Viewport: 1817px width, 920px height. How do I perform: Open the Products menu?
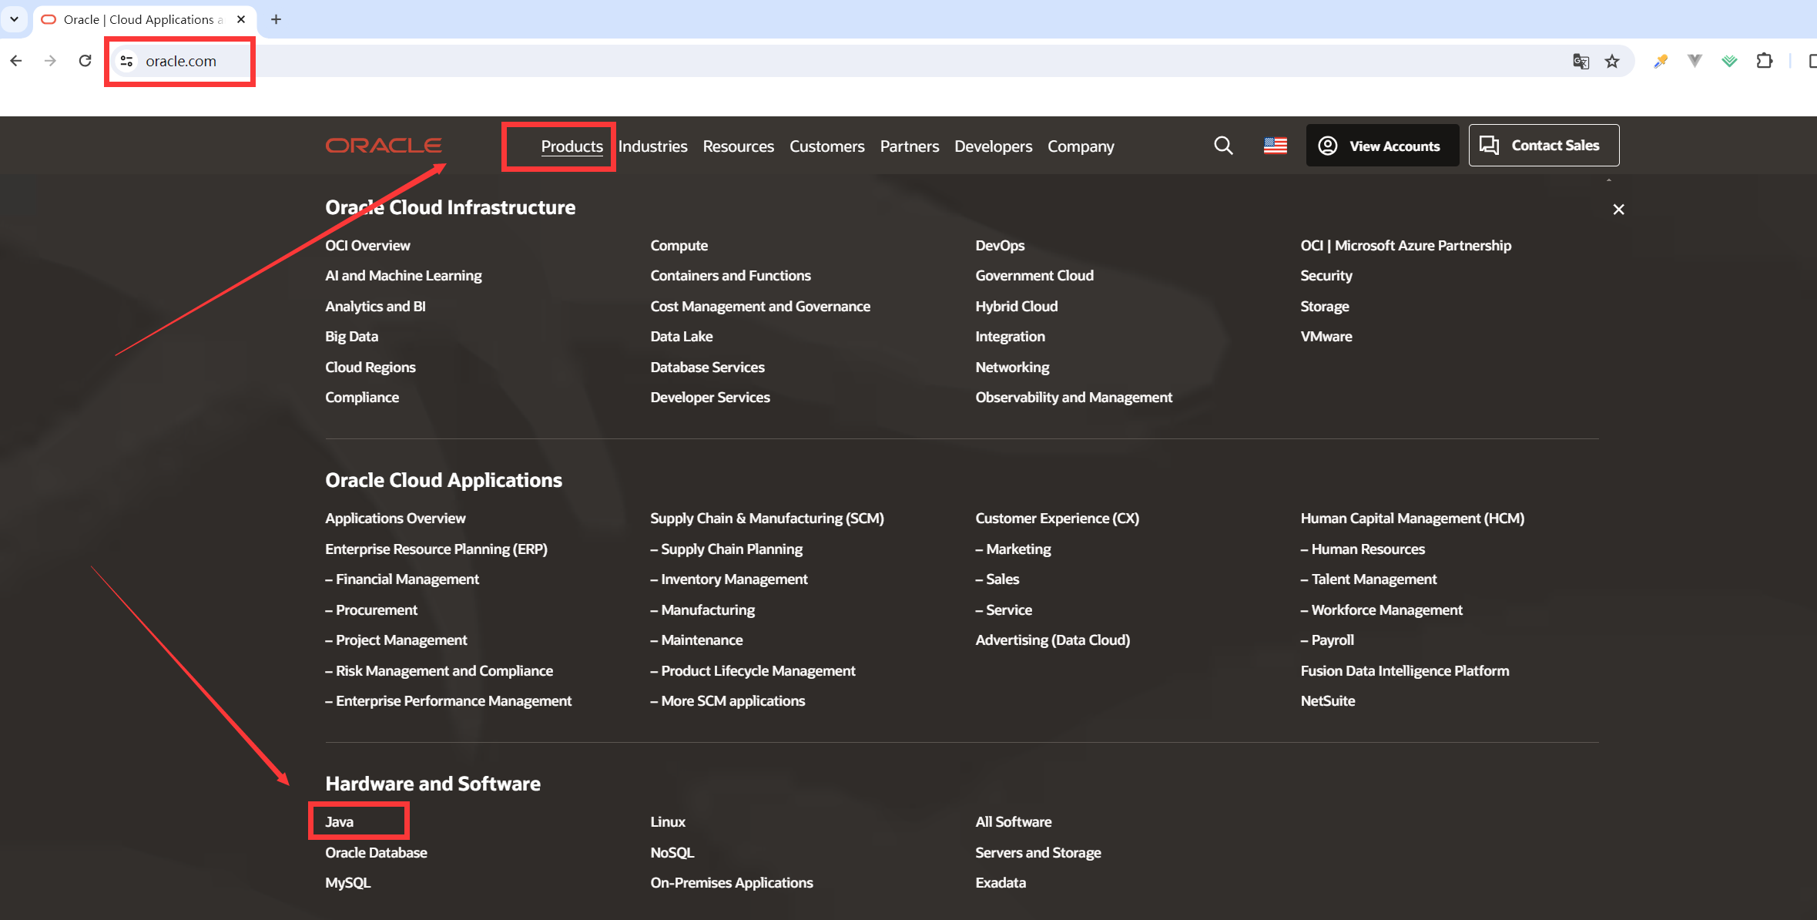point(572,146)
